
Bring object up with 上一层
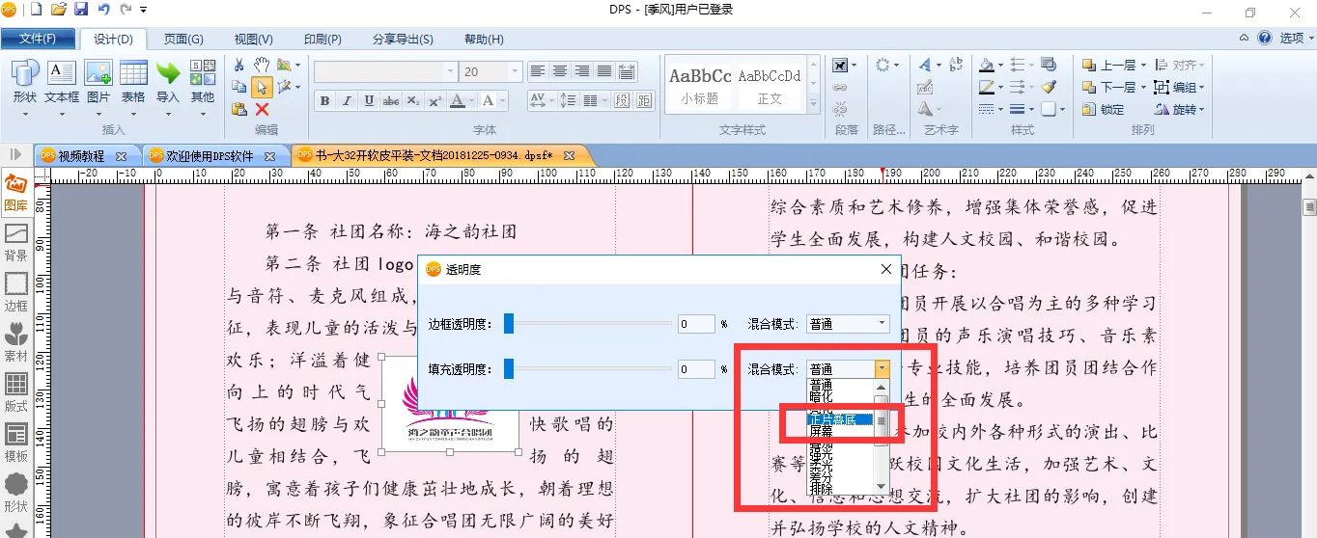click(1113, 66)
